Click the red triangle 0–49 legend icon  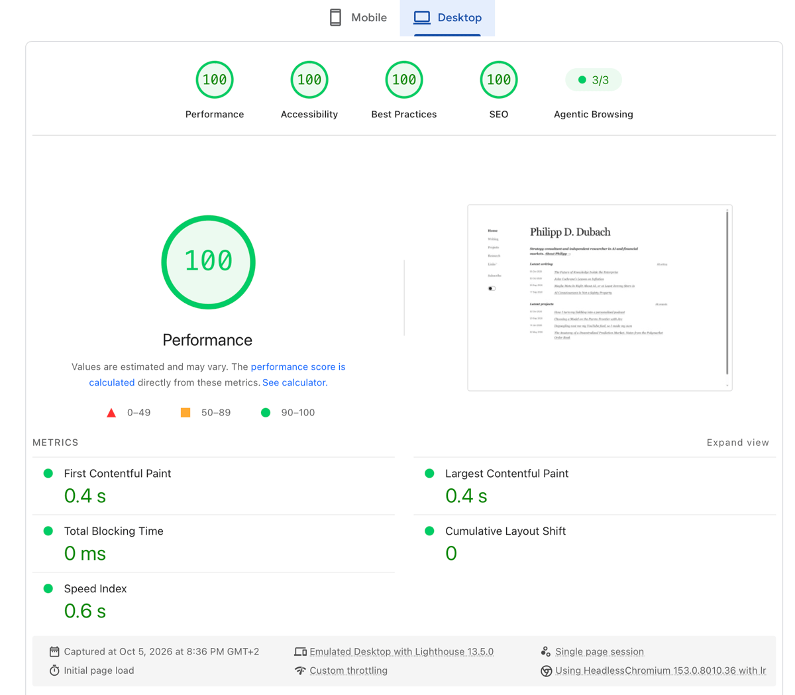[111, 413]
